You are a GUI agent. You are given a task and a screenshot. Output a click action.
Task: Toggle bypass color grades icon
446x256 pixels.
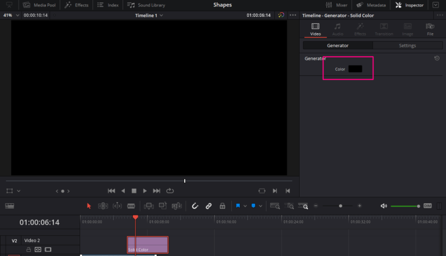tap(281, 15)
